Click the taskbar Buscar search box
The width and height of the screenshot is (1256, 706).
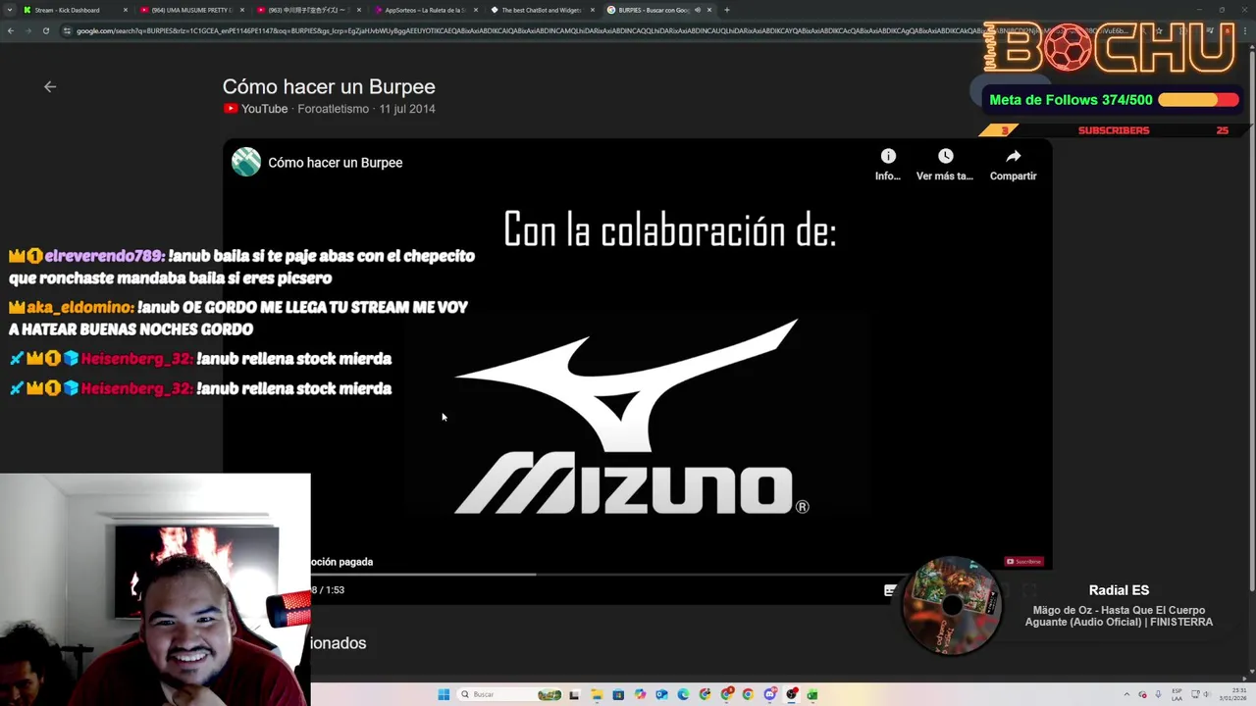pyautogui.click(x=510, y=694)
